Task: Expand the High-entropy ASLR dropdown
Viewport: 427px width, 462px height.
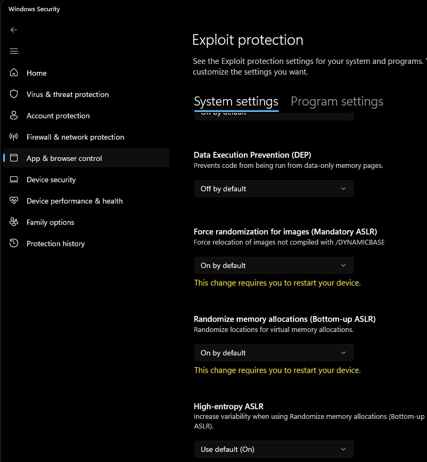Action: [274, 449]
